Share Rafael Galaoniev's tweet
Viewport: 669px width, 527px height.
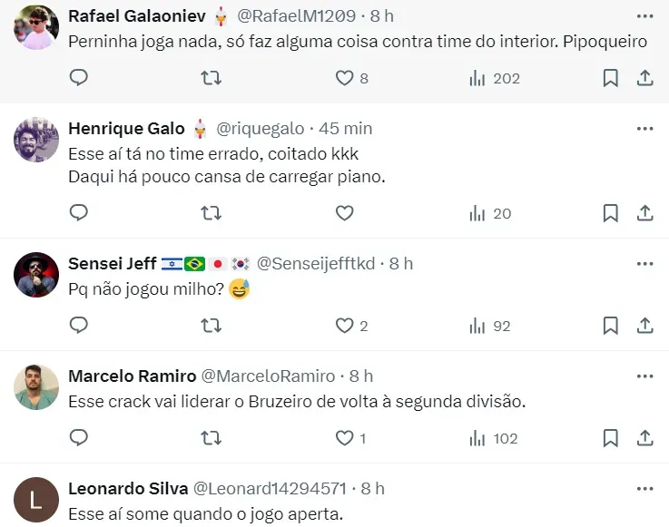pos(645,78)
